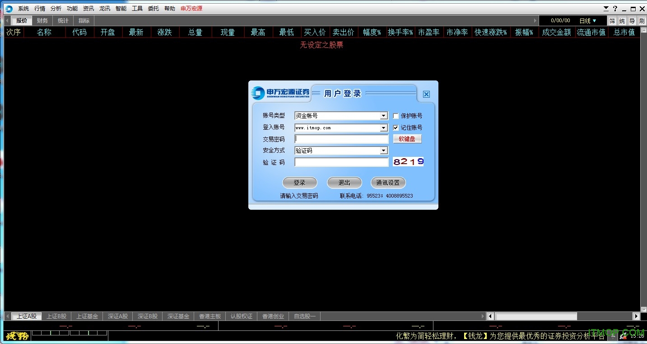Image resolution: width=647 pixels, height=344 pixels.
Task: Open the pull-down arrow icon beside help
Action: (606, 9)
